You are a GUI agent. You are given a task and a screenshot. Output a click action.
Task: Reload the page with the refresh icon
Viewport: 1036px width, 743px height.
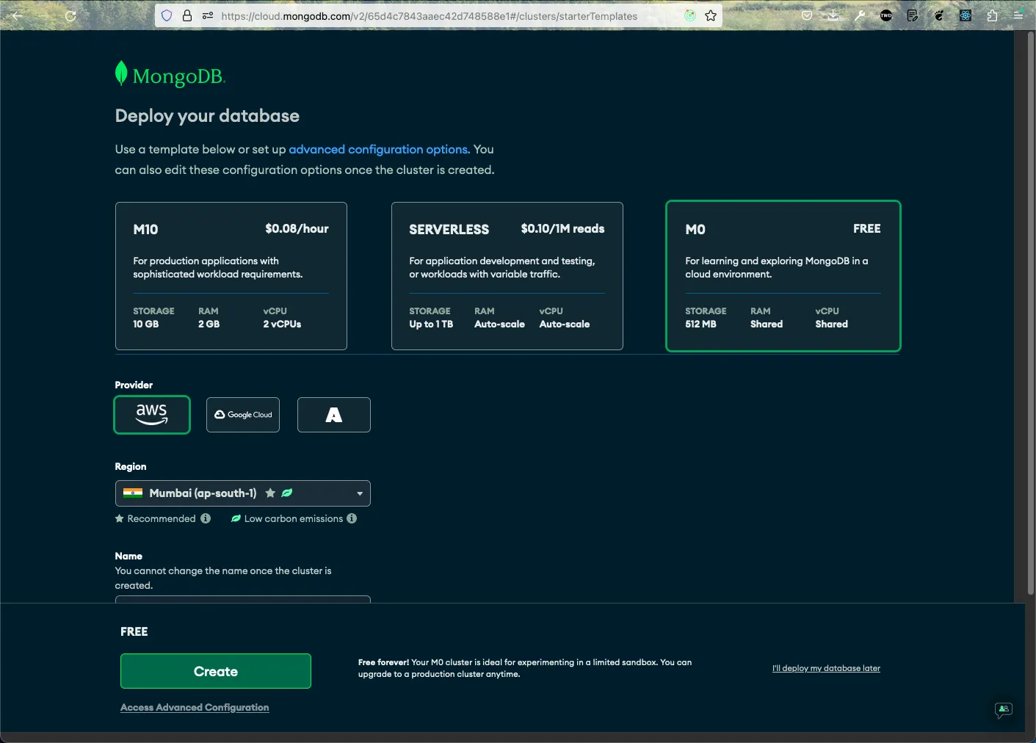coord(70,15)
